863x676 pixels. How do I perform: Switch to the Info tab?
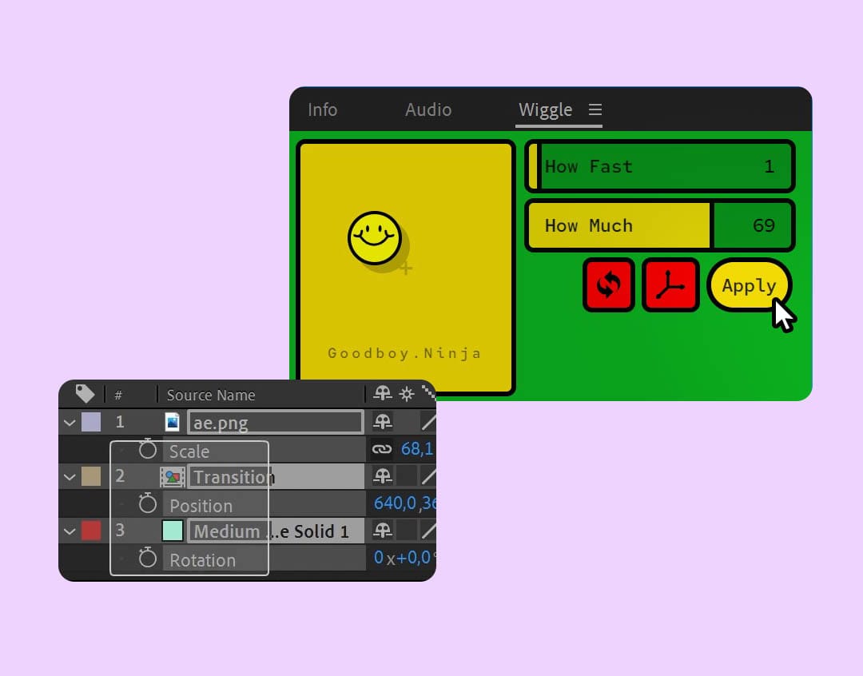coord(323,110)
